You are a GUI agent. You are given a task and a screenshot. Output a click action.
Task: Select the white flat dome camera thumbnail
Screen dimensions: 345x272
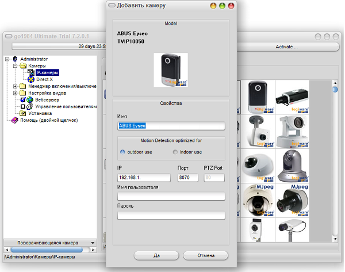click(258, 166)
